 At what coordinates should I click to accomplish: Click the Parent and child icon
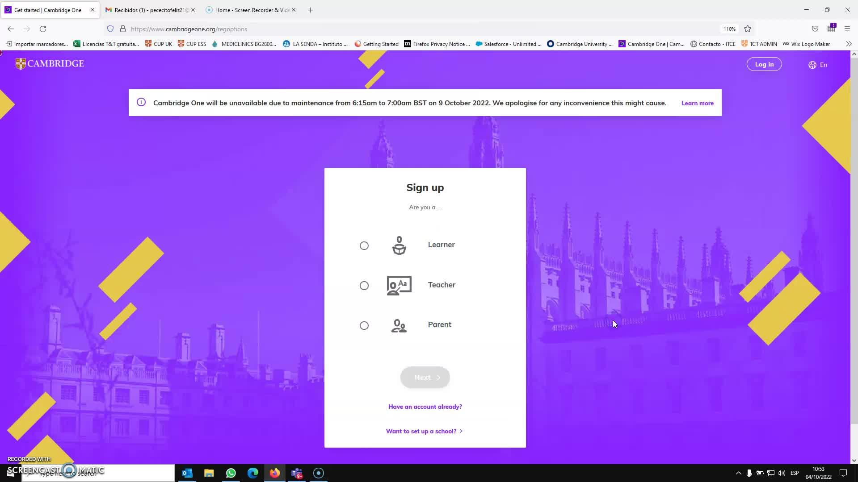[x=399, y=326]
